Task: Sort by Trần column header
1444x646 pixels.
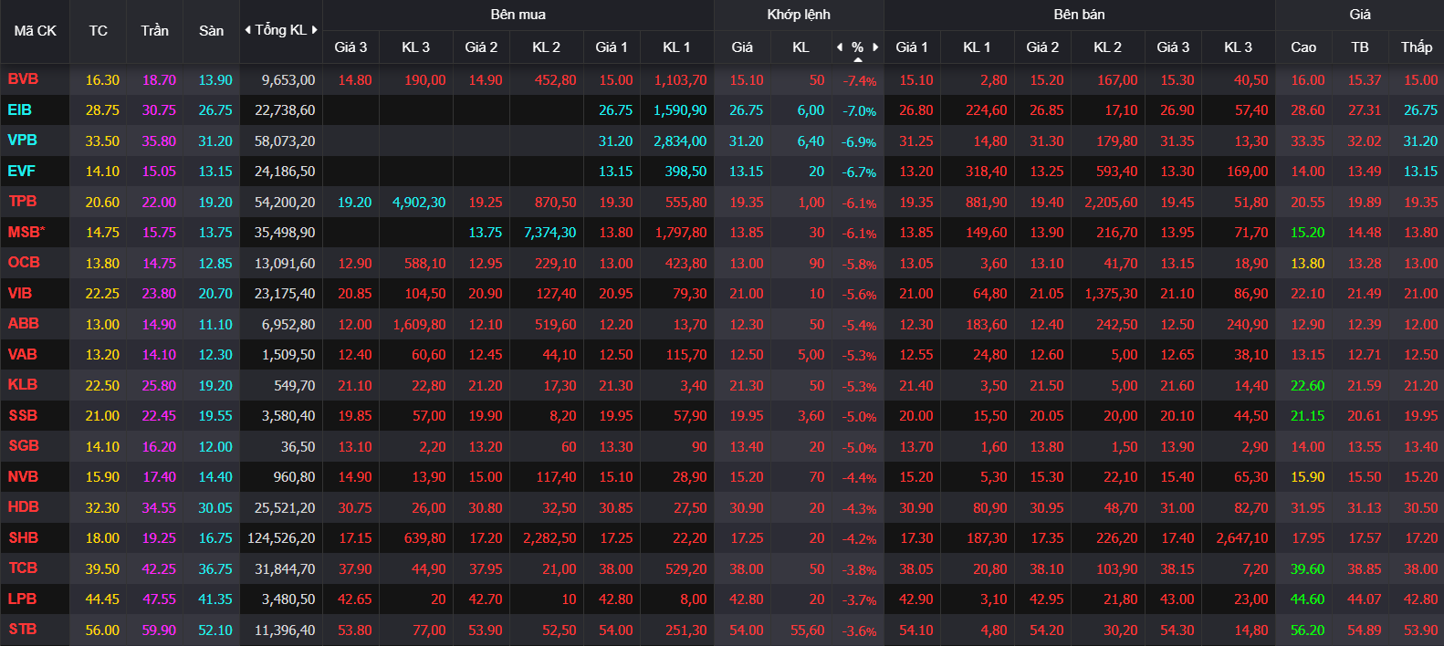Action: pyautogui.click(x=154, y=31)
